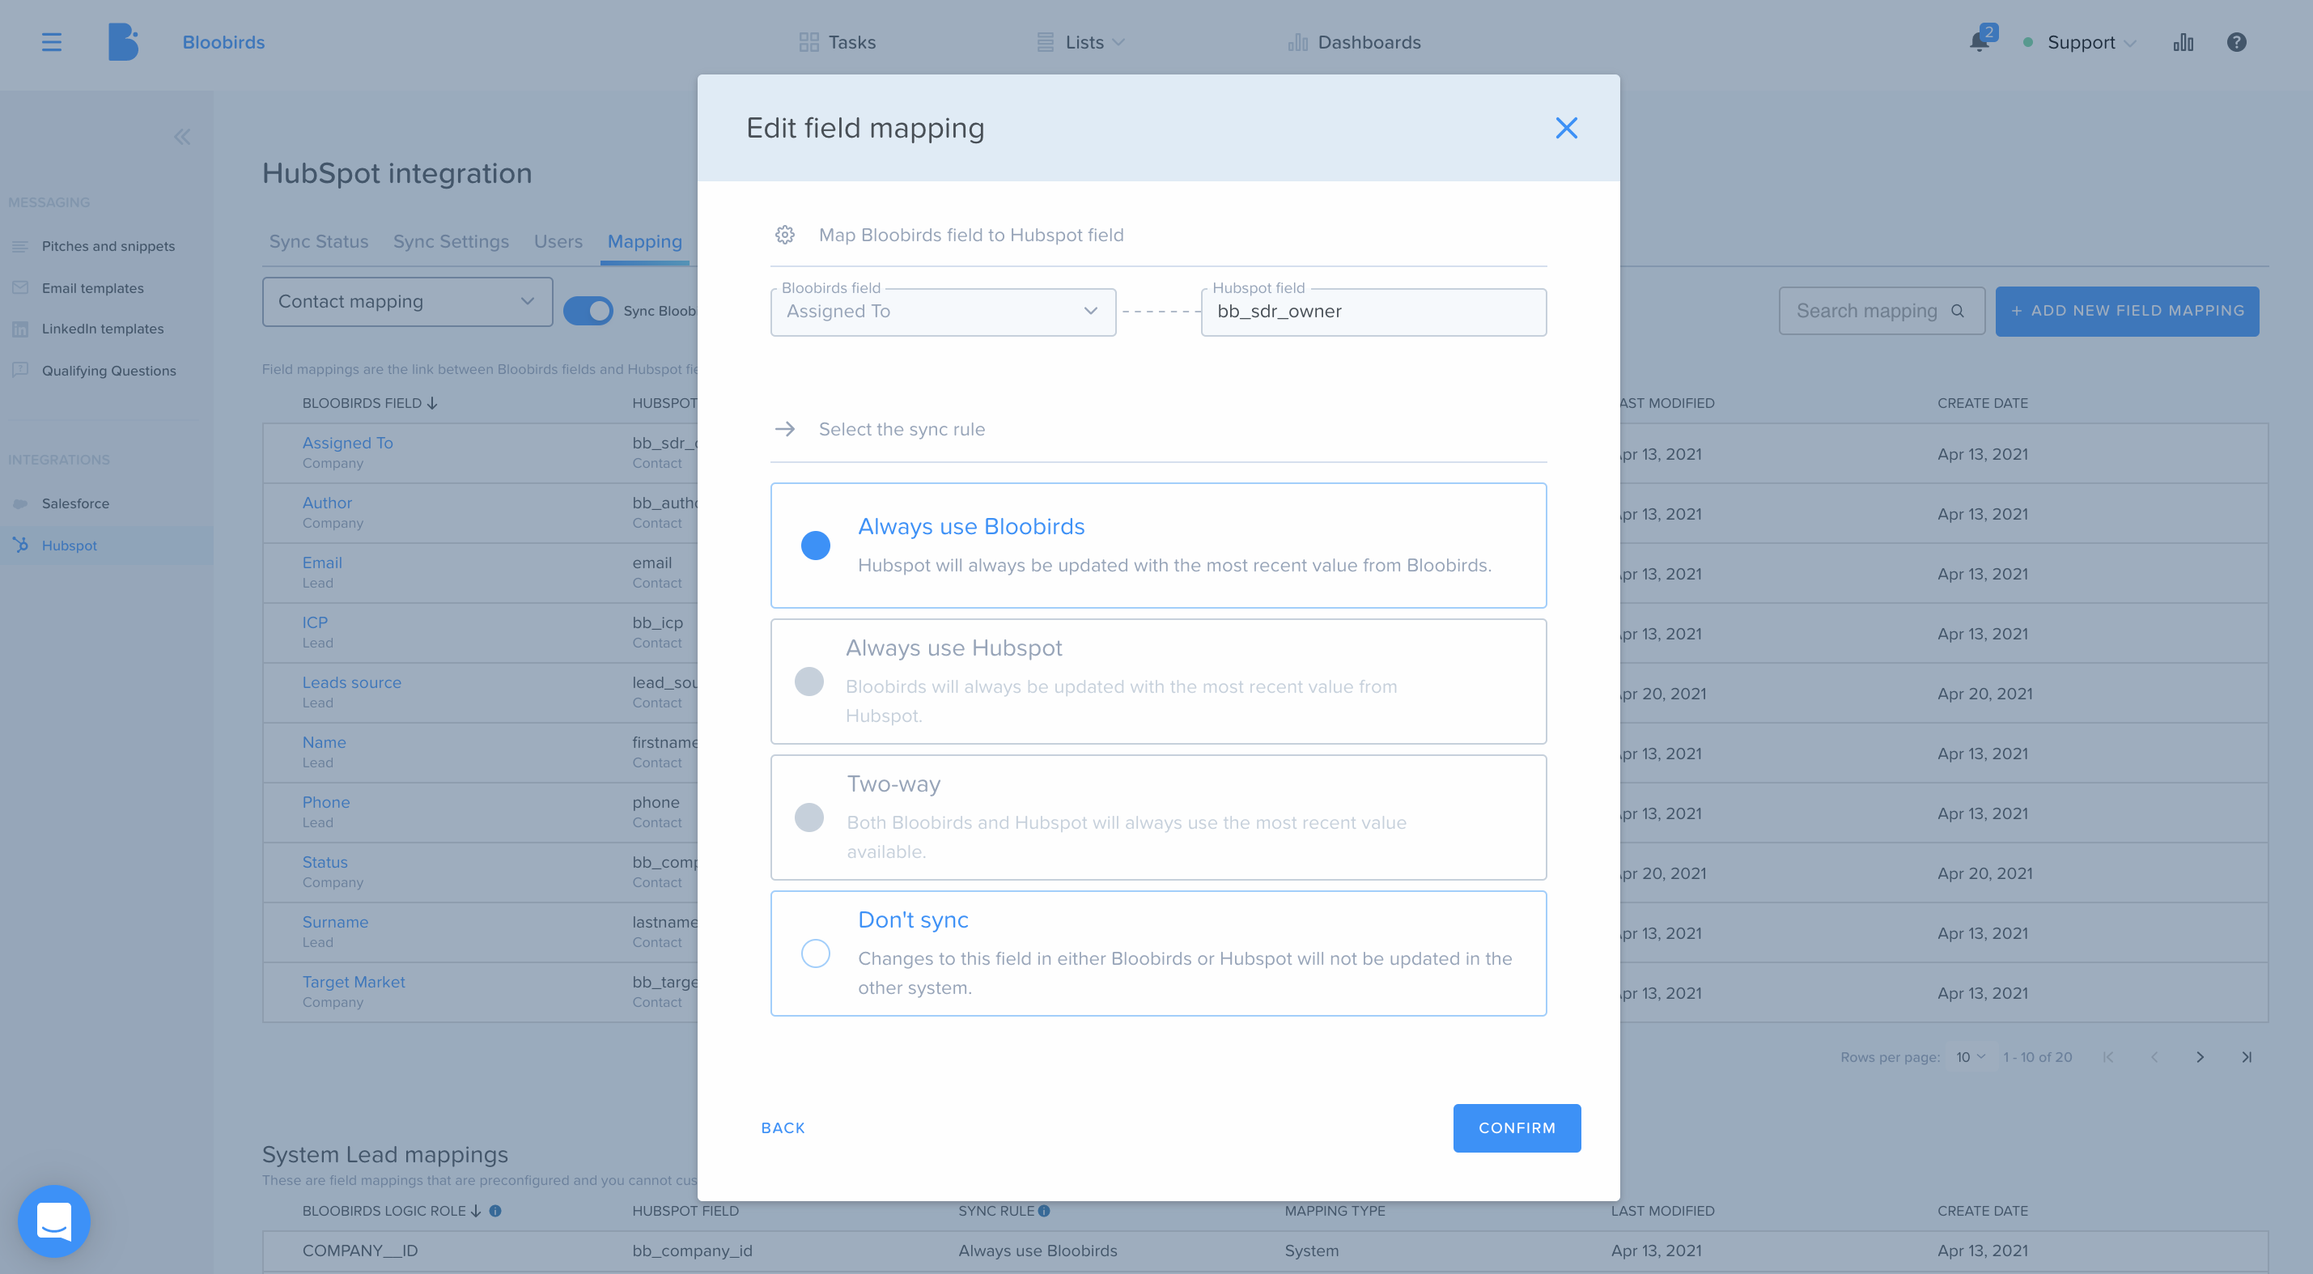Go to next page of mappings
Image resolution: width=2313 pixels, height=1274 pixels.
click(x=2200, y=1057)
